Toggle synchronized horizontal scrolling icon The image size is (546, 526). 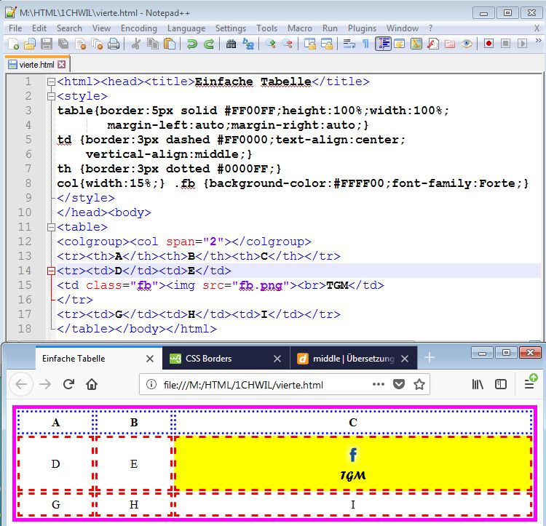click(327, 44)
